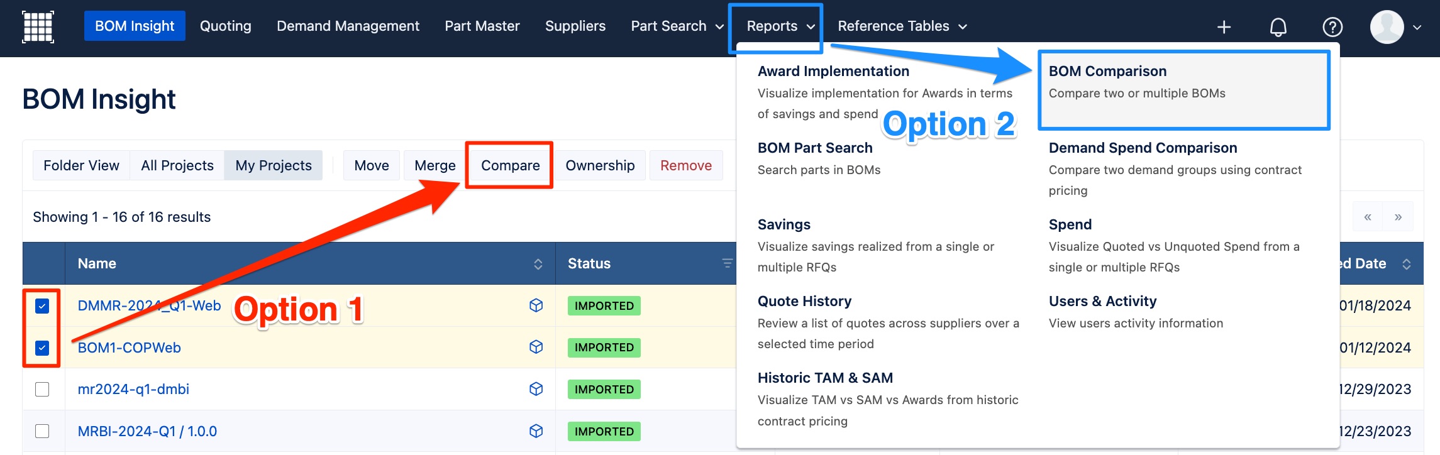Check the mr2024-q1-dmbi checkbox
The width and height of the screenshot is (1440, 455).
(42, 390)
